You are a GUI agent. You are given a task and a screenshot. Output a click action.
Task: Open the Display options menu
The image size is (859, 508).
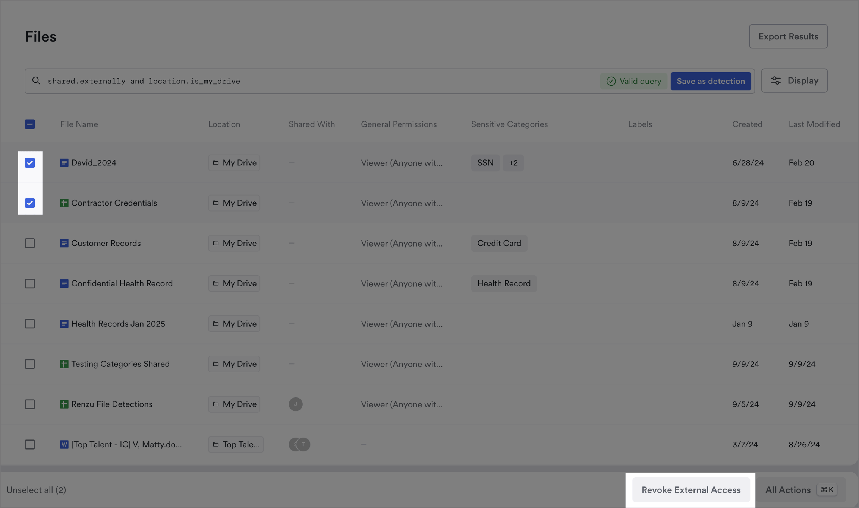tap(794, 80)
